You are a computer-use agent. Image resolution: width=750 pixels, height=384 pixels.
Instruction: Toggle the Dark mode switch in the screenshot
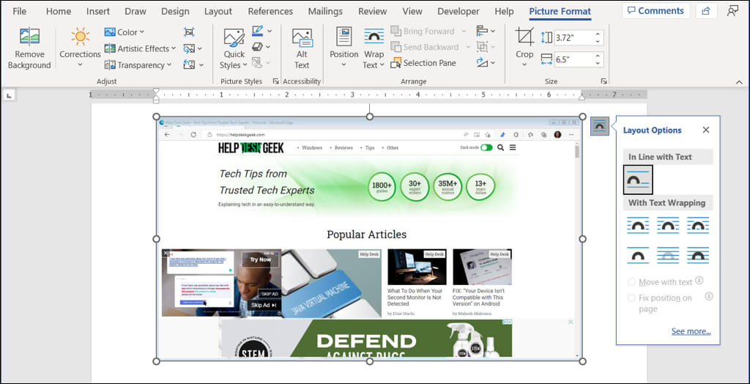[486, 147]
